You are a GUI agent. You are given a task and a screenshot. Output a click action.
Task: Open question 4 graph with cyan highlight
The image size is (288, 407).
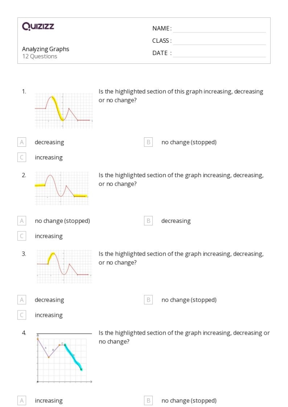(x=64, y=358)
